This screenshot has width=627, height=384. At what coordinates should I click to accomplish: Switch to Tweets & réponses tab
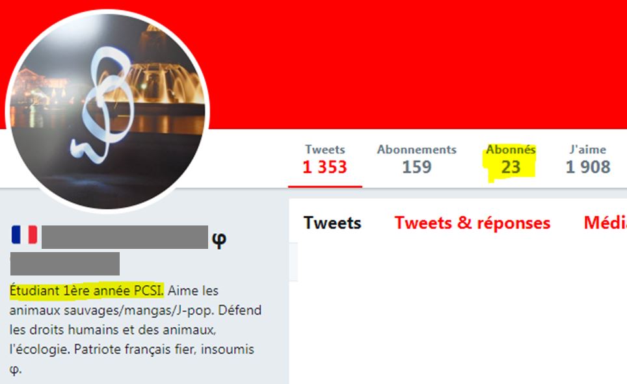(x=472, y=223)
